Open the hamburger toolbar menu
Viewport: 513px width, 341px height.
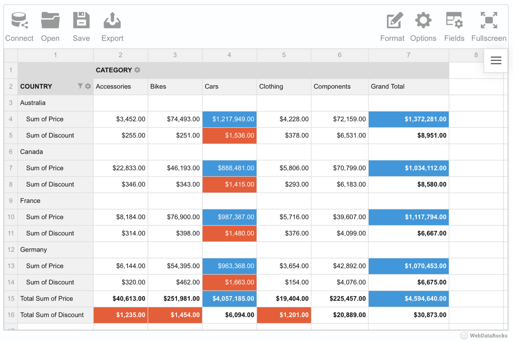point(496,60)
